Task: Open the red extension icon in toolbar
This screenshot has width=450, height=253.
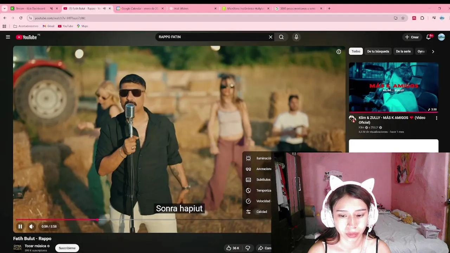Action: tap(414, 18)
